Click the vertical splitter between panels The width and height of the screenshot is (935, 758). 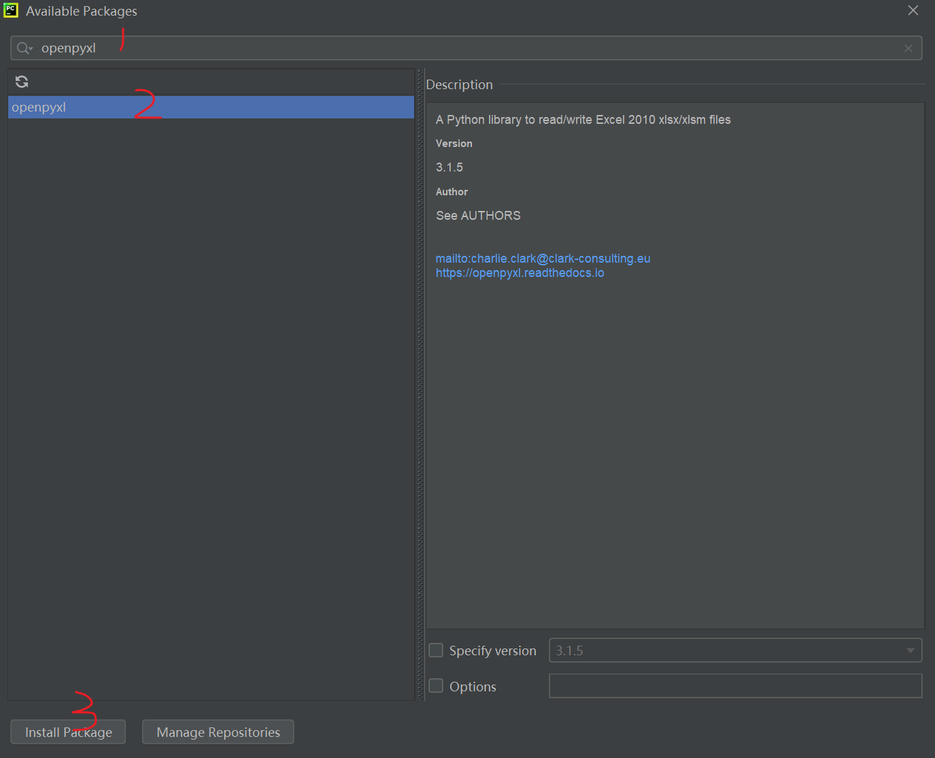point(420,384)
